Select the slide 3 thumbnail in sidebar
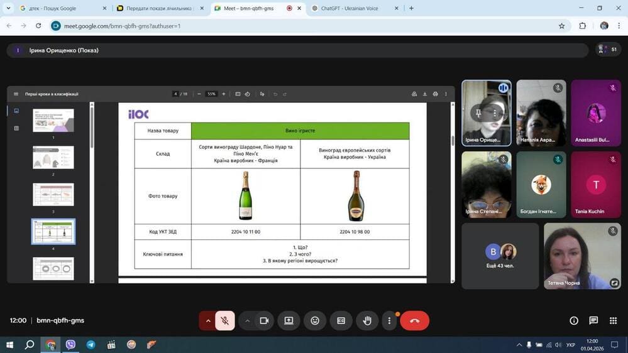Image resolution: width=628 pixels, height=353 pixels. pos(53,195)
